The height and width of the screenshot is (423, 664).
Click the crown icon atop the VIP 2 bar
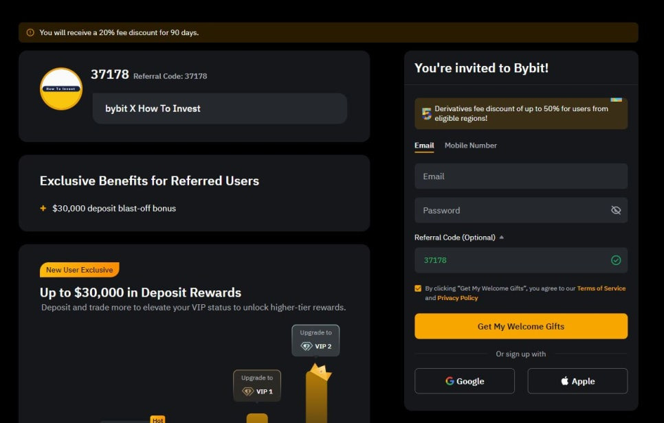click(x=320, y=372)
